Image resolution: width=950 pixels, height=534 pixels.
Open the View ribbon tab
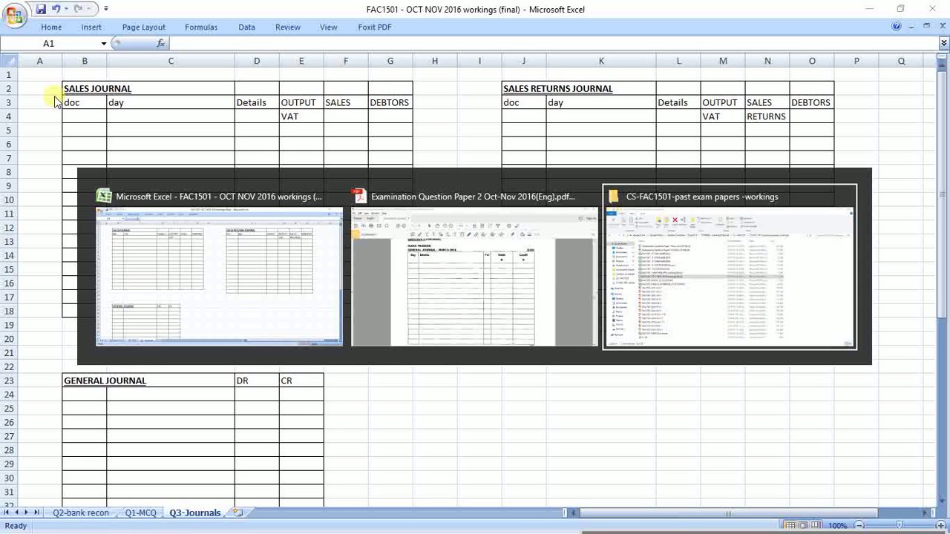(328, 27)
